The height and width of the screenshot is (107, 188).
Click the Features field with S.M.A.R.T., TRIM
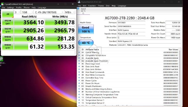point(149,45)
